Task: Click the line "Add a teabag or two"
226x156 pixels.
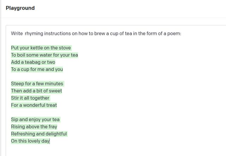Action: 33,62
